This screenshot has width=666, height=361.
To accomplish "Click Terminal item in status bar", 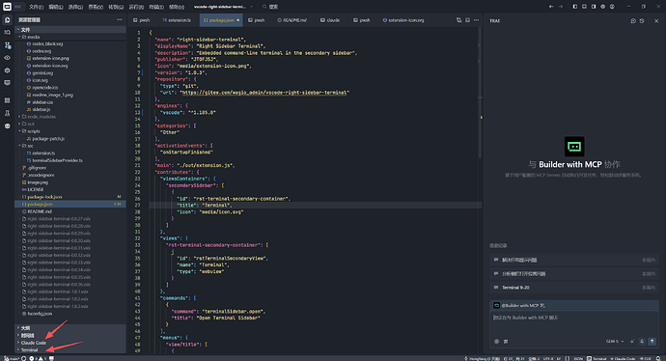I will (597, 358).
